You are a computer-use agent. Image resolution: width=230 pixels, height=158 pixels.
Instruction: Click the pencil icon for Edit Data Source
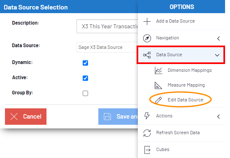(158, 100)
